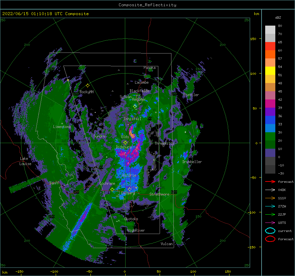Click the Limestone label

(x=62, y=127)
